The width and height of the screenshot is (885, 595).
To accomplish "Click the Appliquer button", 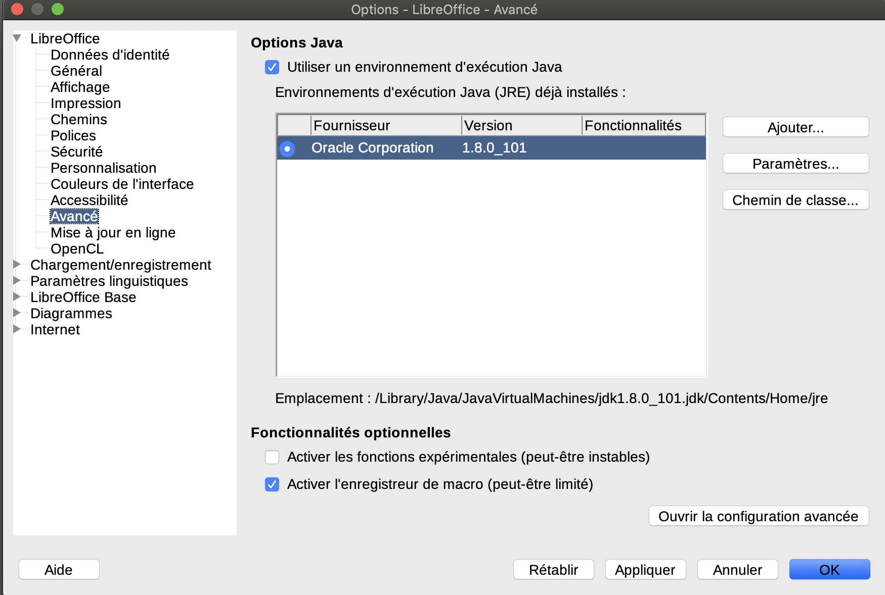I will click(x=645, y=570).
